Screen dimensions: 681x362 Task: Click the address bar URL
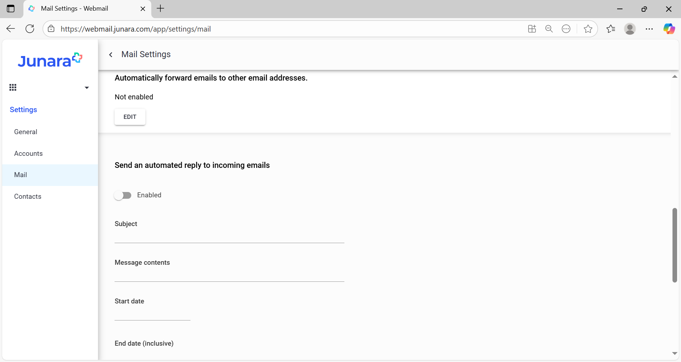(x=136, y=29)
